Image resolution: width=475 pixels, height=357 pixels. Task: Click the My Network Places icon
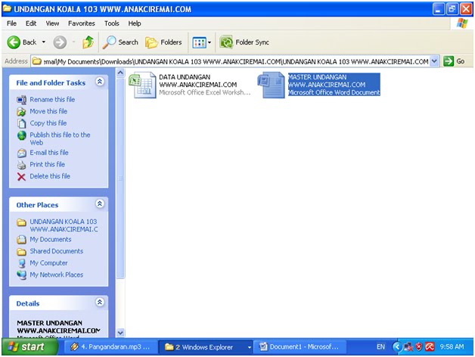pyautogui.click(x=21, y=275)
